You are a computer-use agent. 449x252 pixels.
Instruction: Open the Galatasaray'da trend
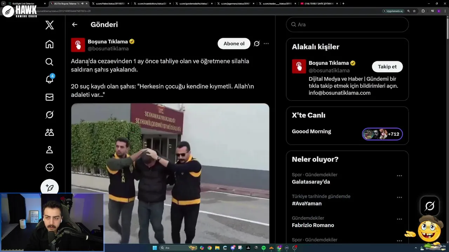311,182
